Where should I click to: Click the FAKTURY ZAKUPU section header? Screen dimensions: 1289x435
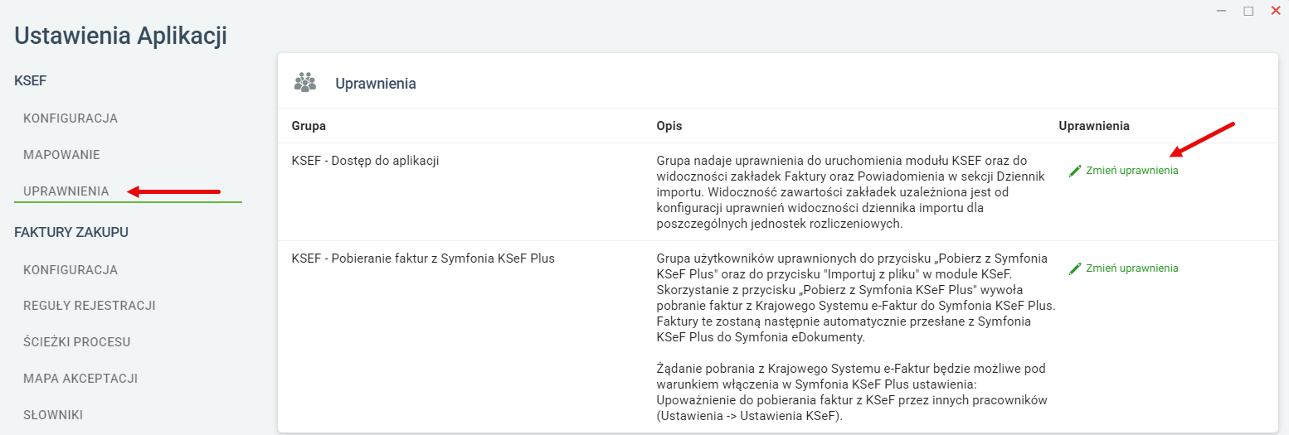click(x=71, y=232)
